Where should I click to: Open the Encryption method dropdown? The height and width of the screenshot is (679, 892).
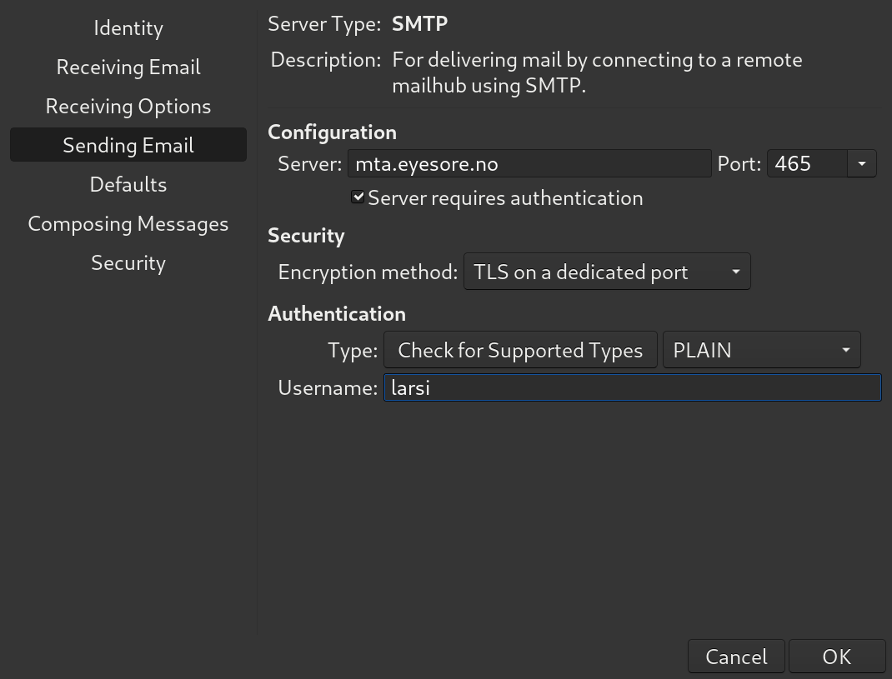pyautogui.click(x=607, y=272)
